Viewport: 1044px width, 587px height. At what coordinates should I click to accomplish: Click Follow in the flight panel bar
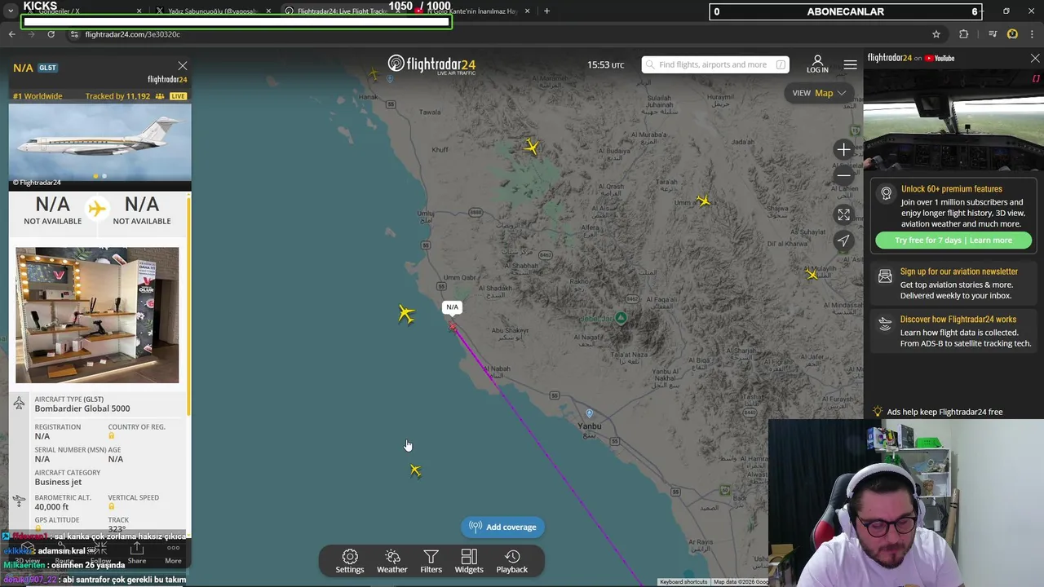pyautogui.click(x=100, y=554)
